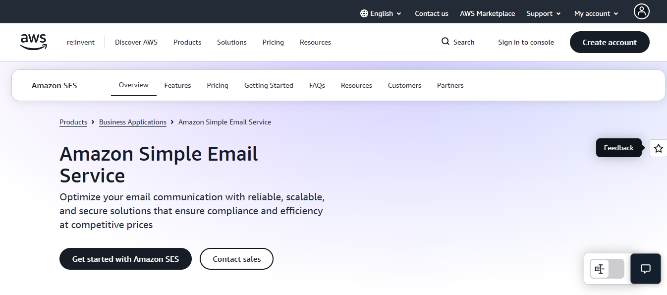Click the globe language icon
This screenshot has width=667, height=295.
coord(364,13)
